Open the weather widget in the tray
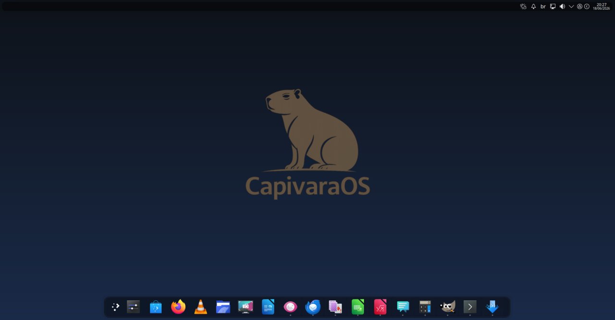This screenshot has height=320, width=615. (x=523, y=7)
